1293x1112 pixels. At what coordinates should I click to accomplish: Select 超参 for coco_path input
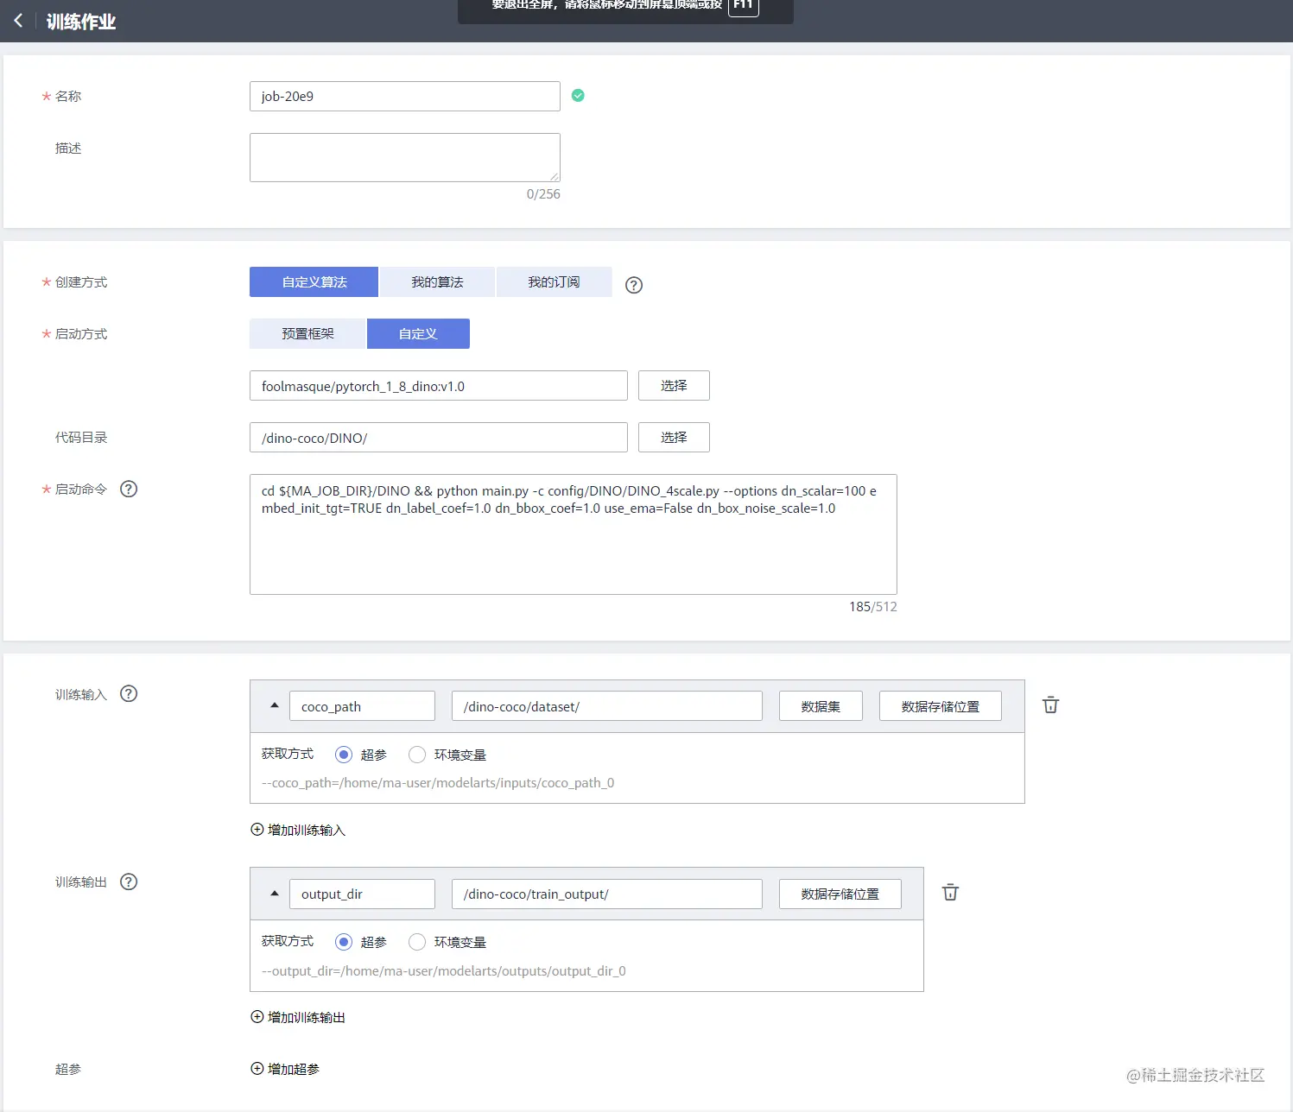344,755
